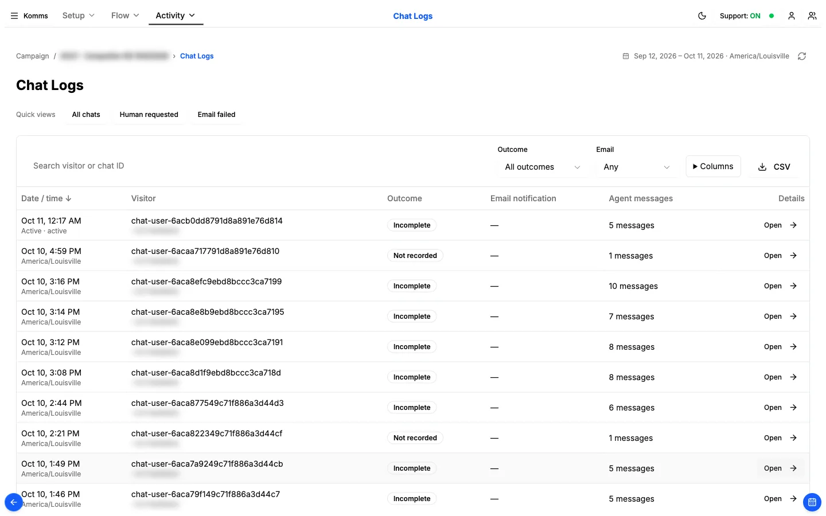Select the Human requested quick view

click(149, 115)
